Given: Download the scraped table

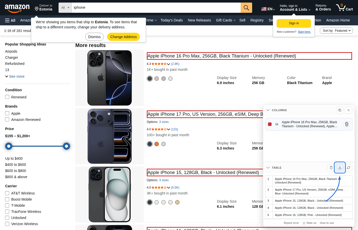Looking at the screenshot, I should coord(340,168).
